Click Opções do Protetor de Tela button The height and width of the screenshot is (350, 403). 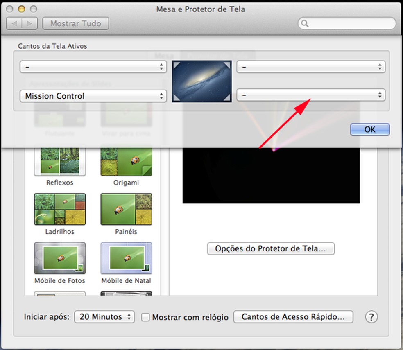(271, 248)
